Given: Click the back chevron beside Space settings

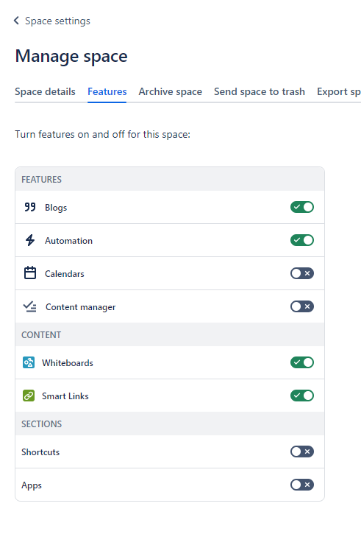Looking at the screenshot, I should click(x=16, y=21).
